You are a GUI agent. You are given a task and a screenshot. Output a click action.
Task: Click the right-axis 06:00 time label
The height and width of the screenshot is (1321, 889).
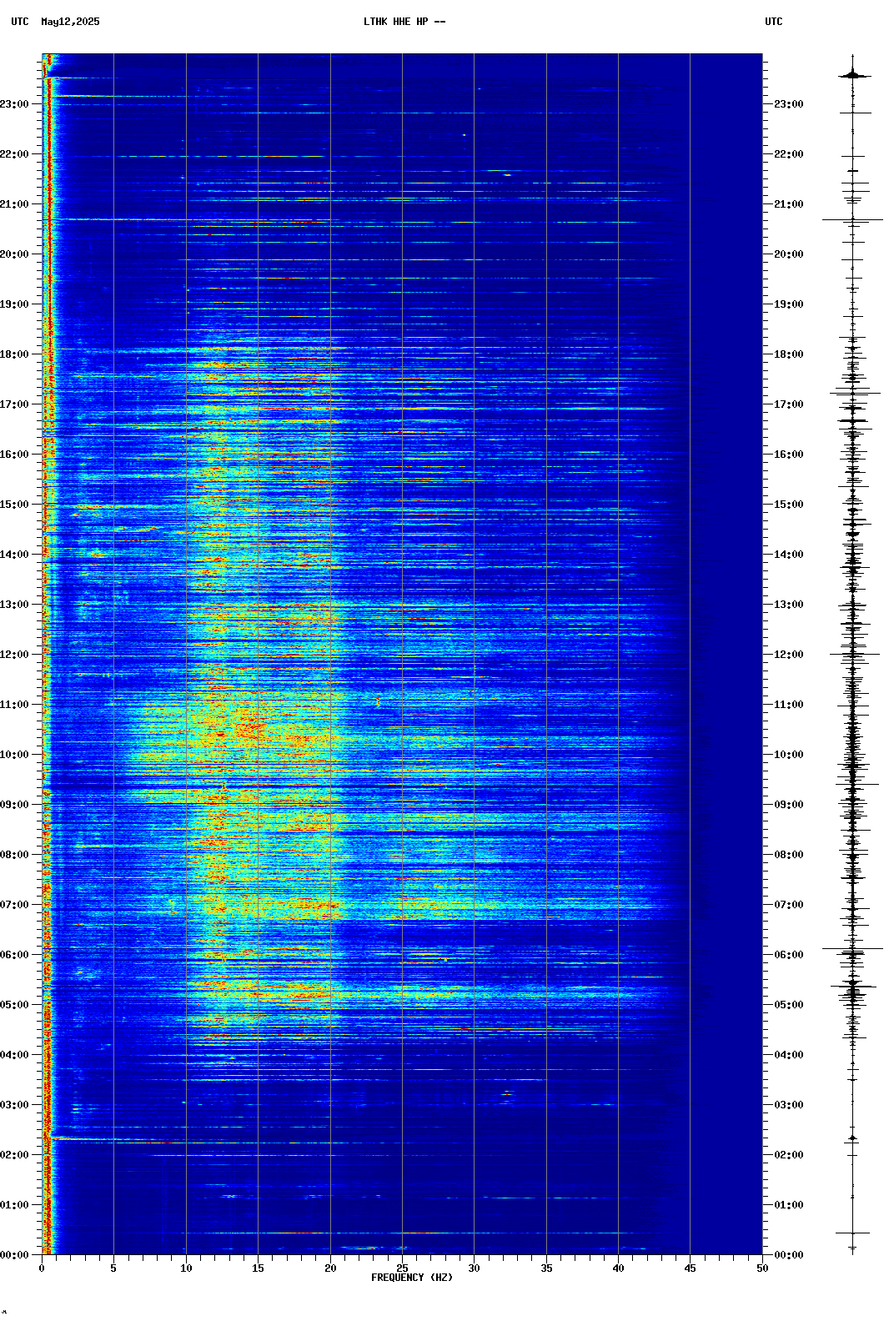click(789, 955)
